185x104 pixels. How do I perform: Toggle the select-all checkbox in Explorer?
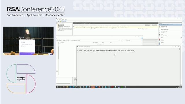pyautogui.click(x=60, y=42)
